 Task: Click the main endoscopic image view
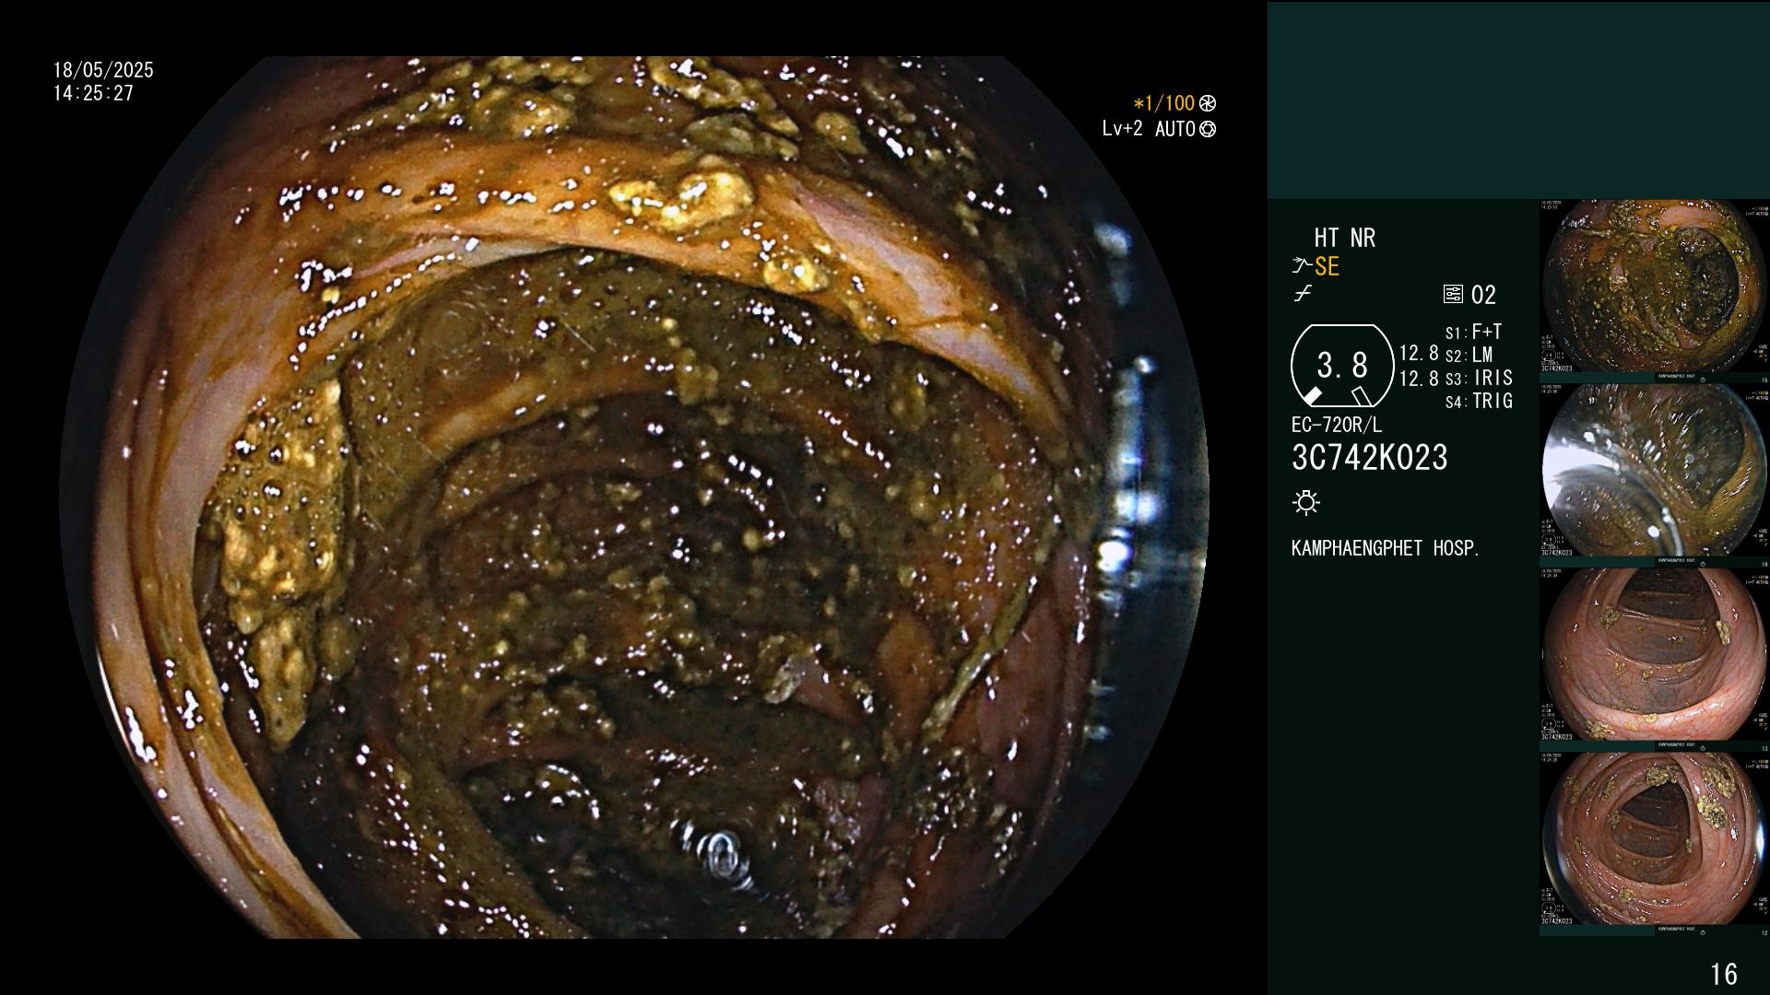[x=634, y=497]
